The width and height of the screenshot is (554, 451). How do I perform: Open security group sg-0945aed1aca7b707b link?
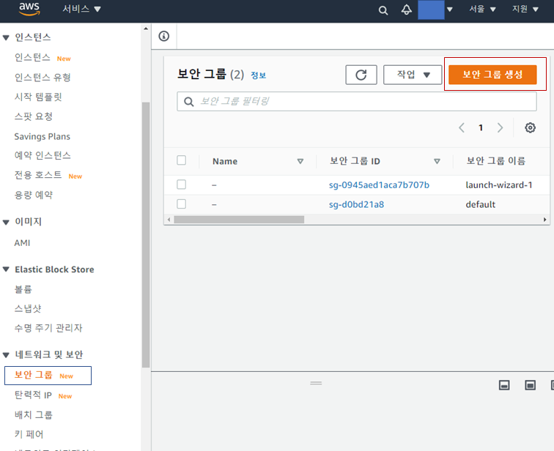tap(379, 185)
